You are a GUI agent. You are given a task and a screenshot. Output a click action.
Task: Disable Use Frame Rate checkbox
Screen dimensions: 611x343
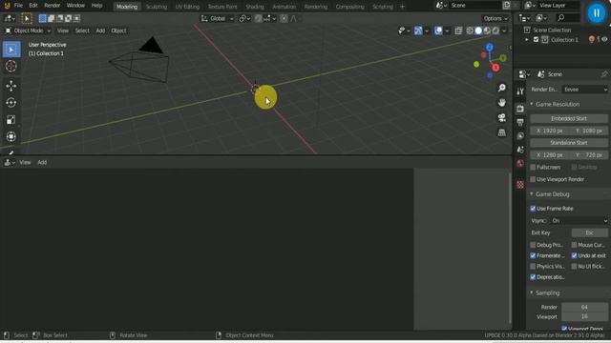(x=533, y=209)
